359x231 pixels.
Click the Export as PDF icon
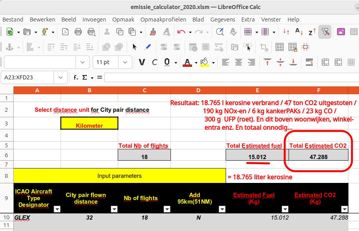pos(65,32)
